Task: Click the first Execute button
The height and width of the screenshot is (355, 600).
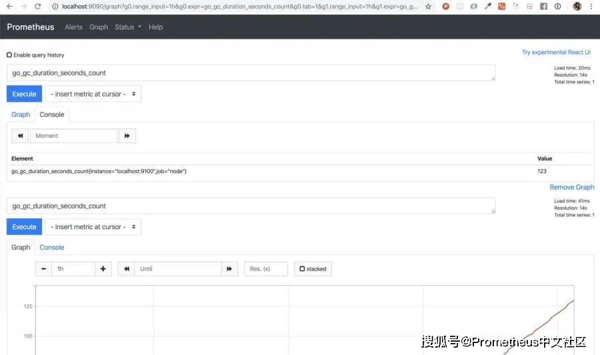Action: tap(24, 94)
